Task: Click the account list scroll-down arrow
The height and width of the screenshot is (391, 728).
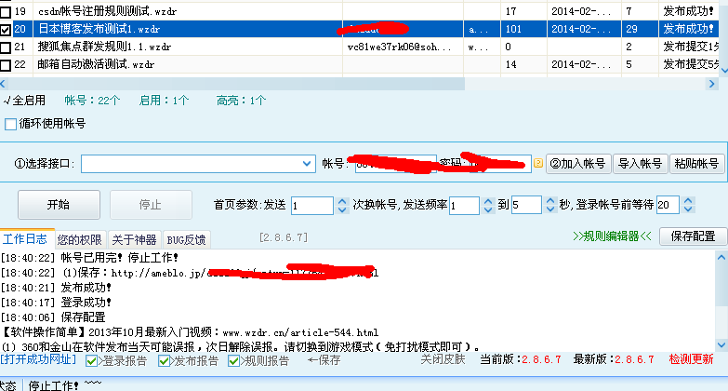Action: [723, 71]
